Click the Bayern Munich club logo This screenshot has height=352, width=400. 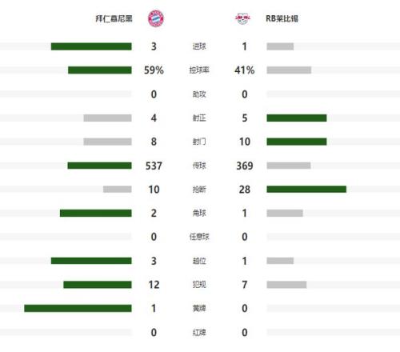click(x=156, y=18)
